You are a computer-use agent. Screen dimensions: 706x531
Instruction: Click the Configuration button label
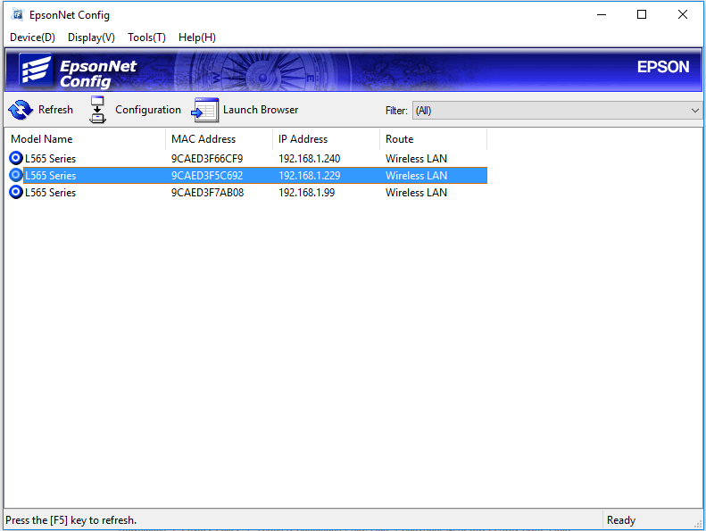(x=148, y=110)
